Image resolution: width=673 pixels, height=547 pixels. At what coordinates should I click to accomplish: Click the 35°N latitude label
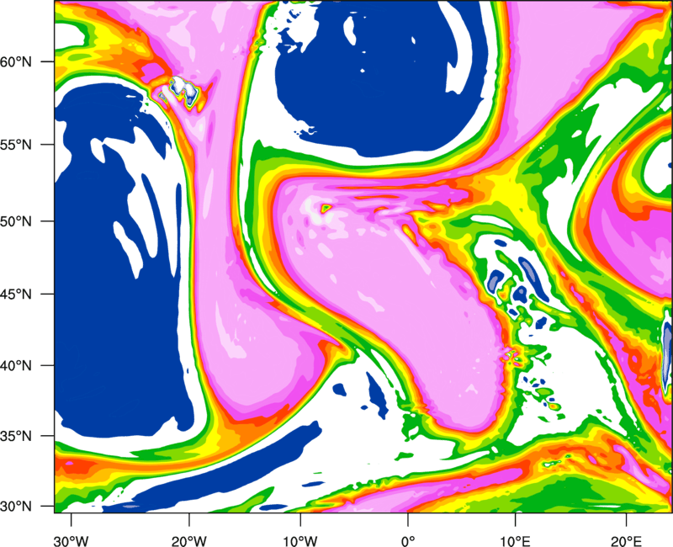16,436
